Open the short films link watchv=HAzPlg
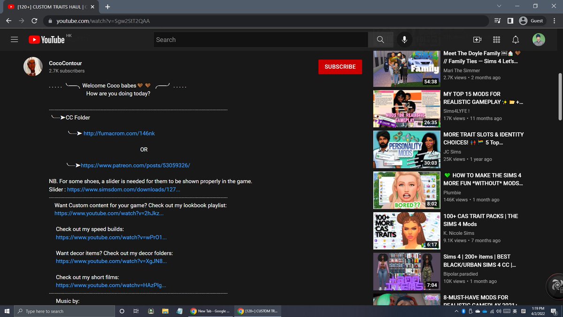The image size is (563, 317). (x=111, y=285)
